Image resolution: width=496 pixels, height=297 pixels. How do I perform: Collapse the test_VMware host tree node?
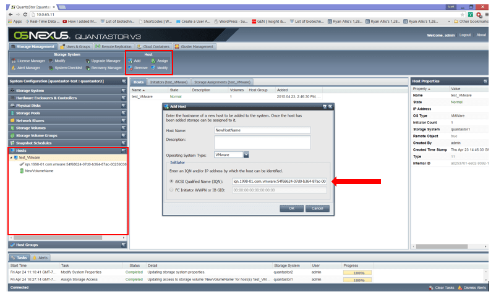click(10, 157)
